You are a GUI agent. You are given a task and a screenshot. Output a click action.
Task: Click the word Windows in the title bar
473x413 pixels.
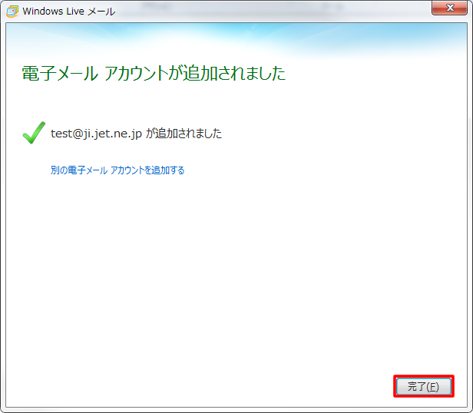[x=45, y=11]
